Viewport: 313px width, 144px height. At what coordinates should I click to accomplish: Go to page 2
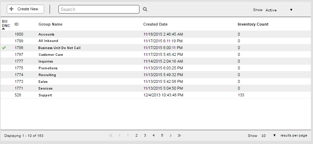point(136,135)
